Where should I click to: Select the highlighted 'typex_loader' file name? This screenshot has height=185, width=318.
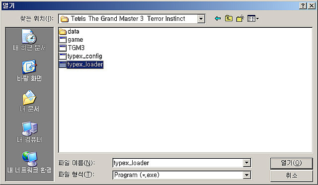click(x=85, y=64)
